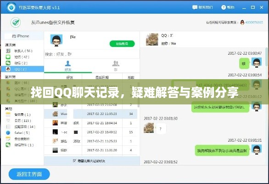Screen dimensions: 269x184
Task: Select 微信 (2) in sidebar
Action: (x=21, y=63)
